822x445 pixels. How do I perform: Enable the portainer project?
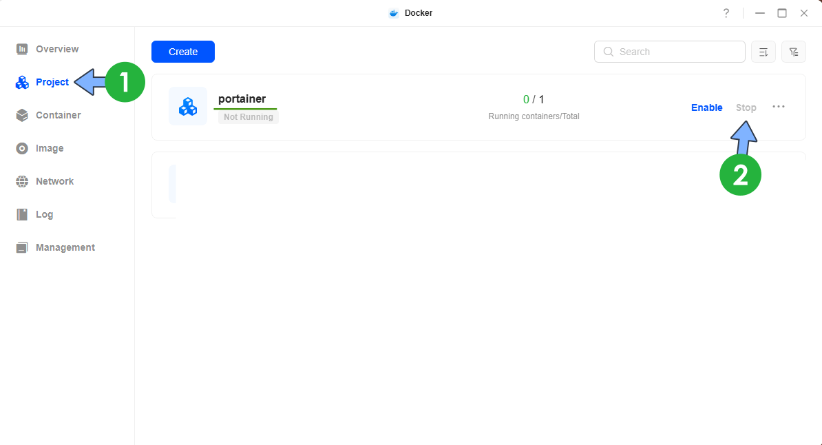click(706, 107)
